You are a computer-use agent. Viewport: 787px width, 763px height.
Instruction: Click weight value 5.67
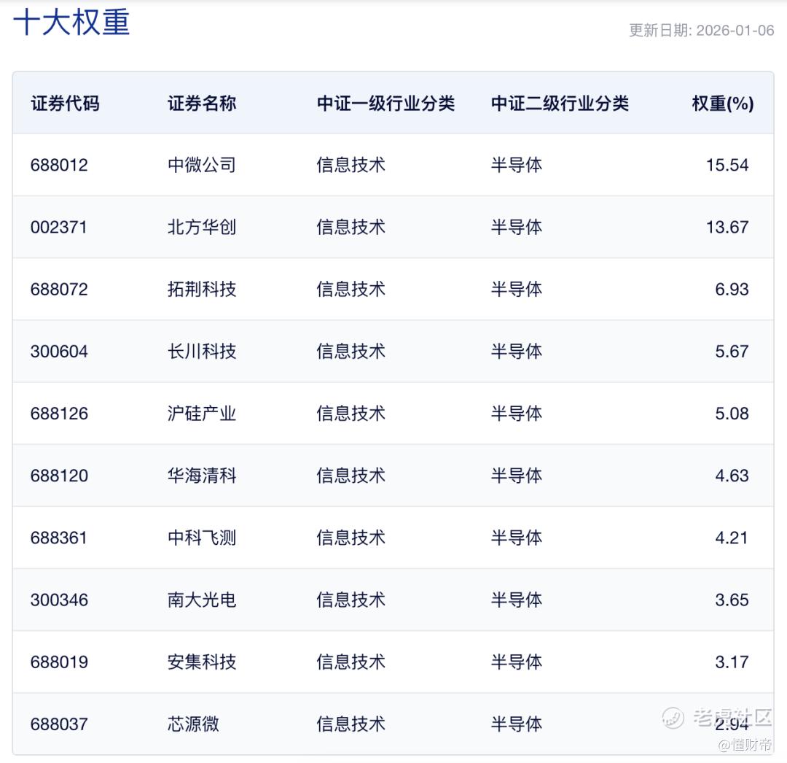coord(732,351)
